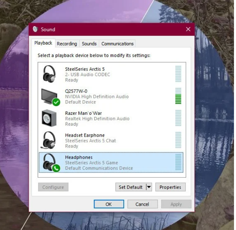Select the Headphones device name
236x230 pixels.
click(79, 157)
